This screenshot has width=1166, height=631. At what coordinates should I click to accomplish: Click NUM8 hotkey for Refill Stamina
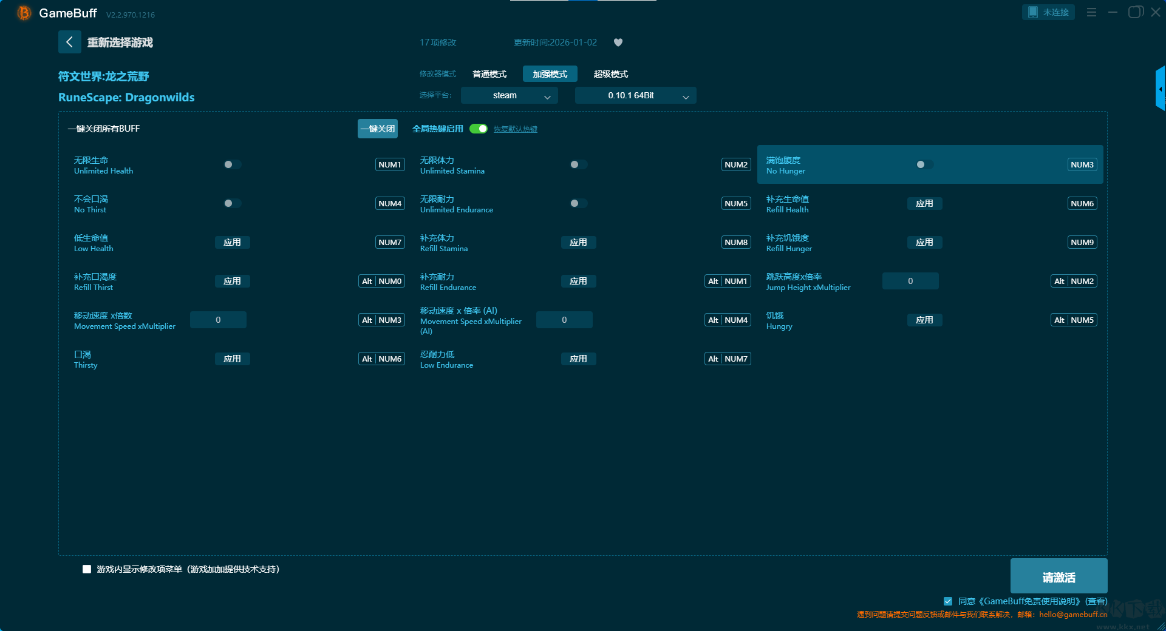[x=736, y=242]
